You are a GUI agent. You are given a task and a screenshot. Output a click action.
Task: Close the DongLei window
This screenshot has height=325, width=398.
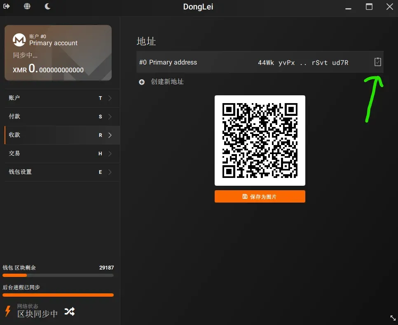click(x=390, y=7)
